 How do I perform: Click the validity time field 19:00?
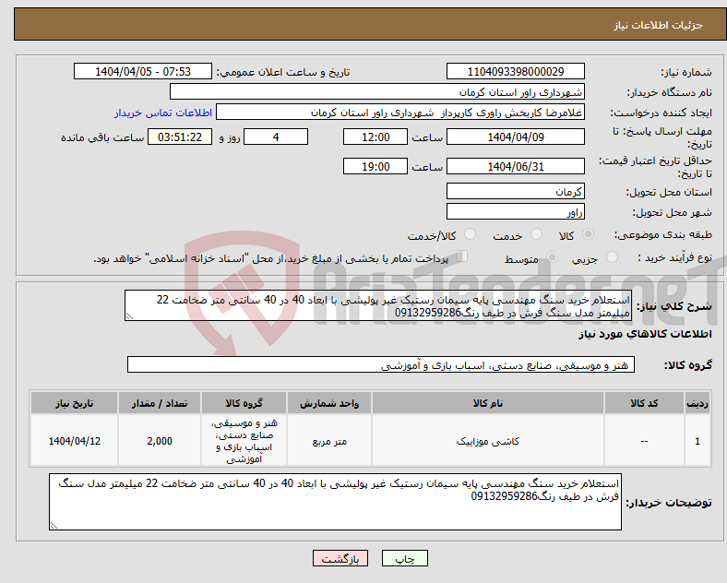click(375, 166)
